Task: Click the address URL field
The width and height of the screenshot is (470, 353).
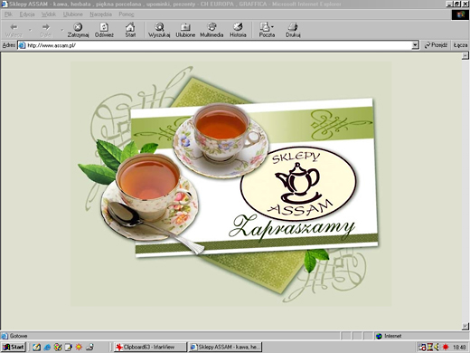Action: (215, 45)
